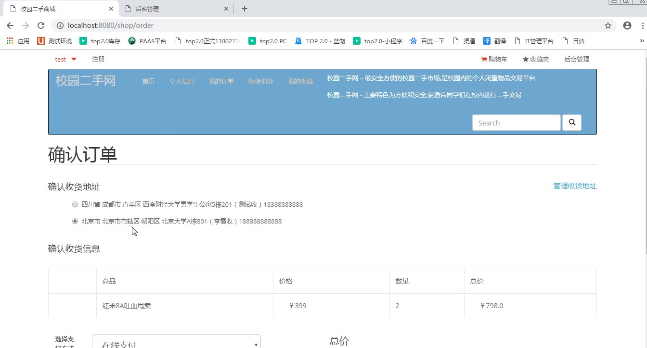
Task: Switch to the 后台管理 browser tab
Action: coord(176,9)
